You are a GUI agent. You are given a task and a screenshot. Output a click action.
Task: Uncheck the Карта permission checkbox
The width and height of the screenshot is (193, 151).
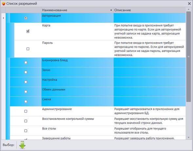28,31
